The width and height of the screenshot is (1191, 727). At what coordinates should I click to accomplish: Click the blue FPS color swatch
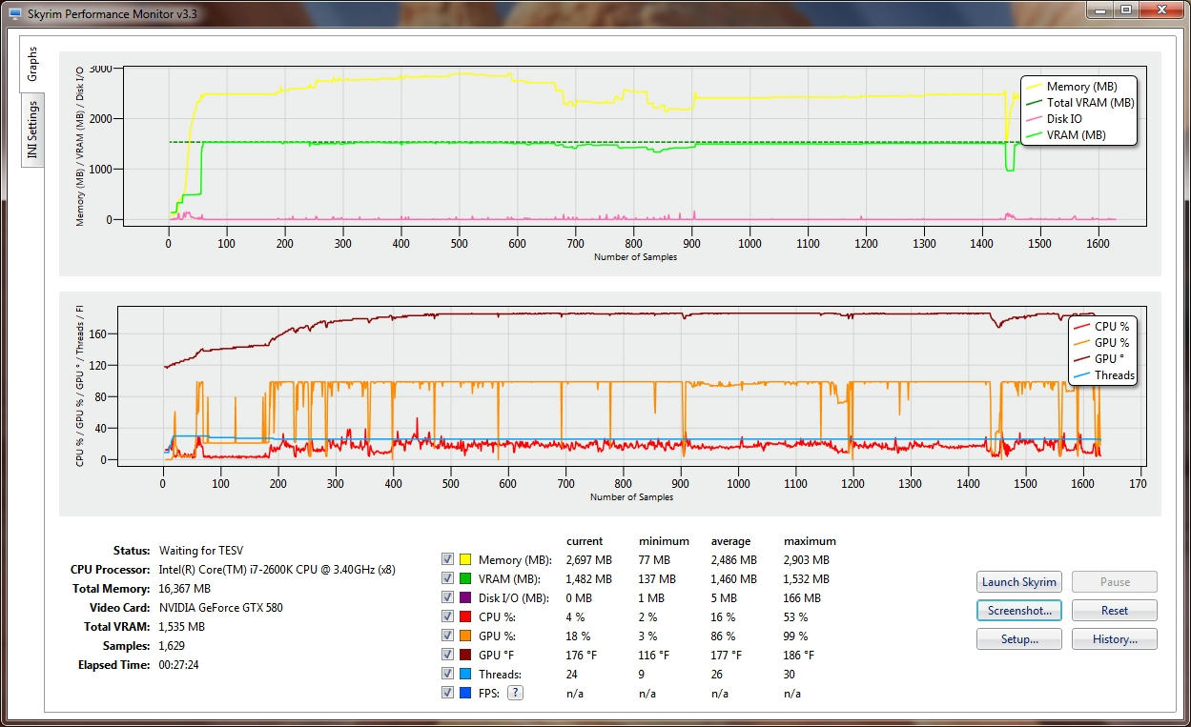[466, 694]
